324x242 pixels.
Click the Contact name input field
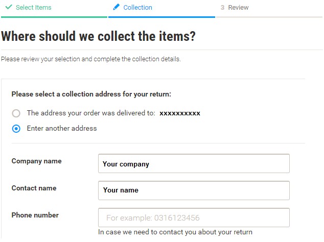[194, 190]
